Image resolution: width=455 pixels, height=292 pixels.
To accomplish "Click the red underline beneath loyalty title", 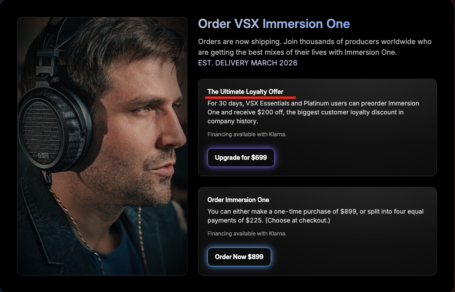I will (x=251, y=97).
